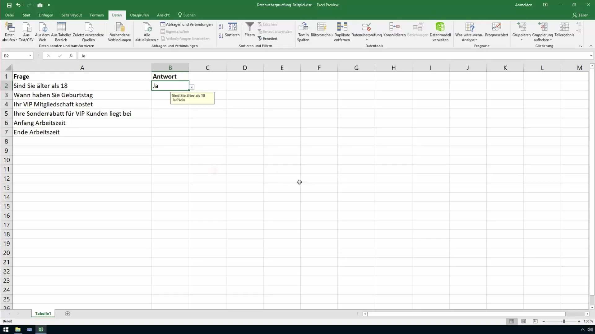Import data Aus Text/CSV

point(26,32)
